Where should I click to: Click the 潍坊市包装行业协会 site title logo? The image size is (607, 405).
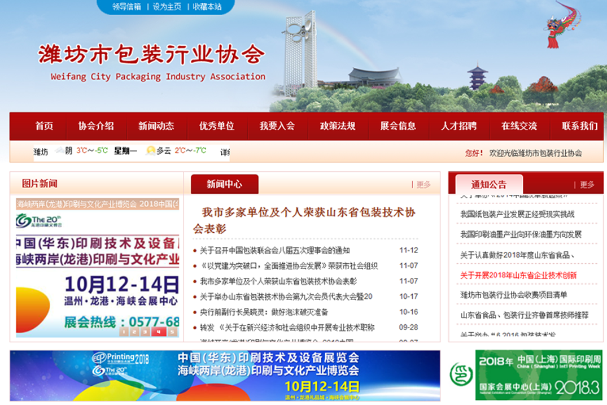151,54
